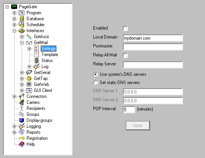This screenshot has width=205, height=158.
Task: Click the Help purple book icon
Action: coord(22,144)
